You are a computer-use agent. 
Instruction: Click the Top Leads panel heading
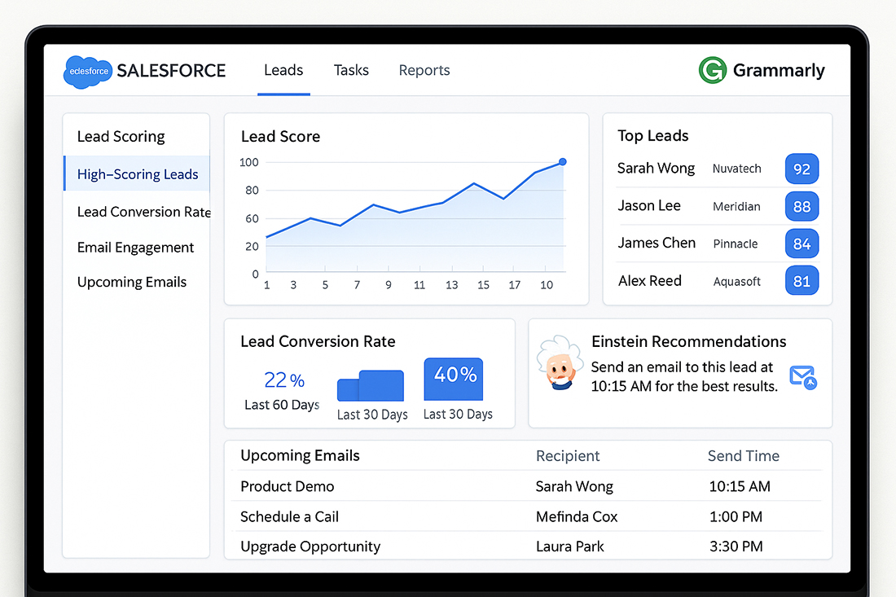pyautogui.click(x=652, y=136)
